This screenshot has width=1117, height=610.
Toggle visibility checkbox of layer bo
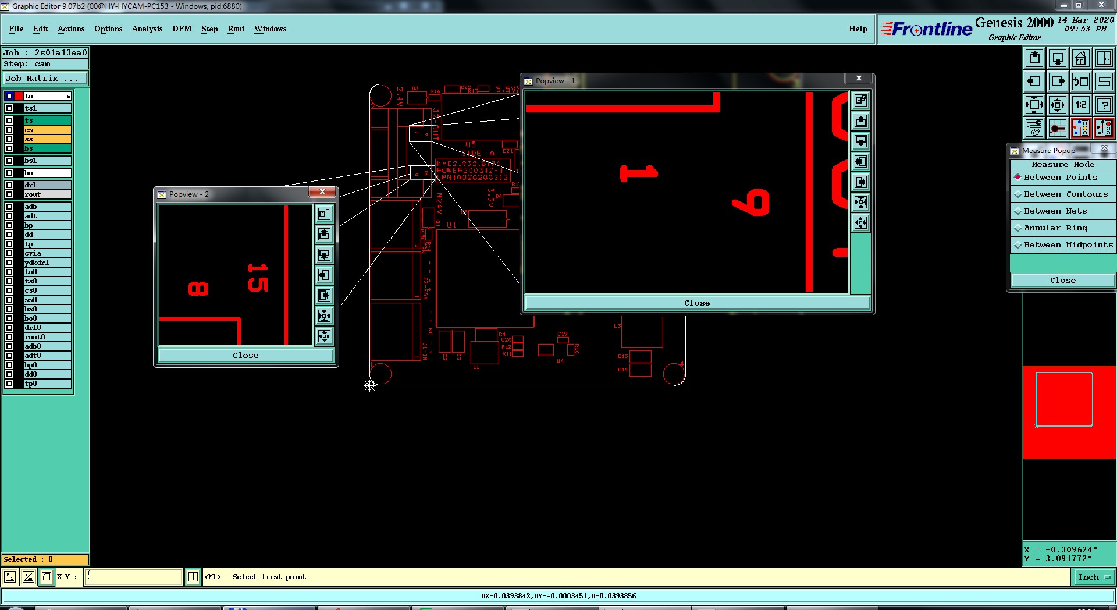pos(9,173)
